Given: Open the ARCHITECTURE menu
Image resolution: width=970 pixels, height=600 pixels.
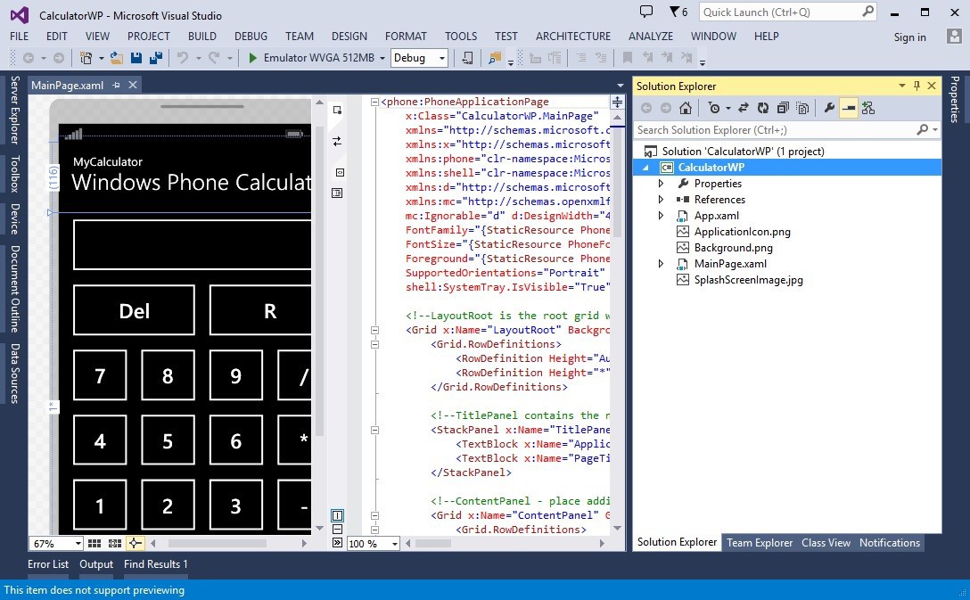Looking at the screenshot, I should click(572, 37).
